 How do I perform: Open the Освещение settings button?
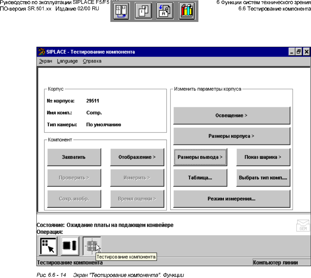232,115
